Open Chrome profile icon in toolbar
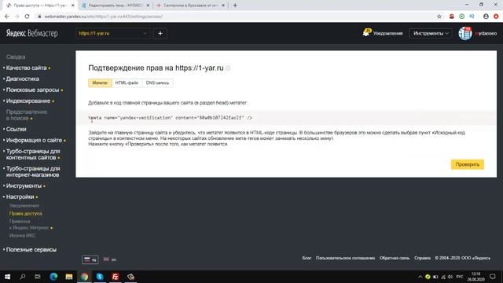Screen dimensions: 503x283 point(486,17)
